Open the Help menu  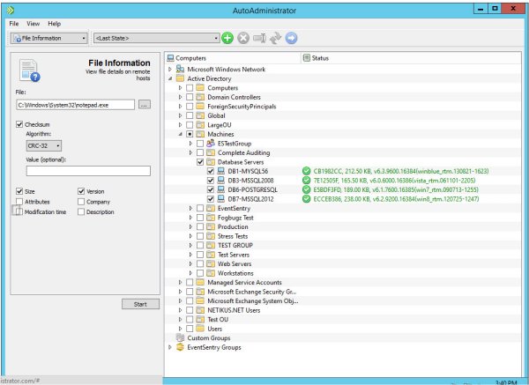tap(55, 23)
